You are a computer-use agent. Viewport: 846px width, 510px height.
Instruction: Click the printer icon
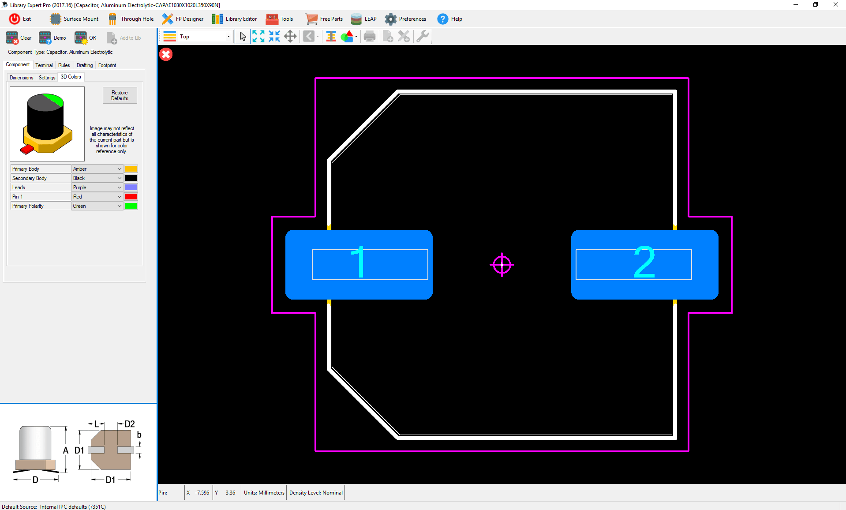(370, 36)
